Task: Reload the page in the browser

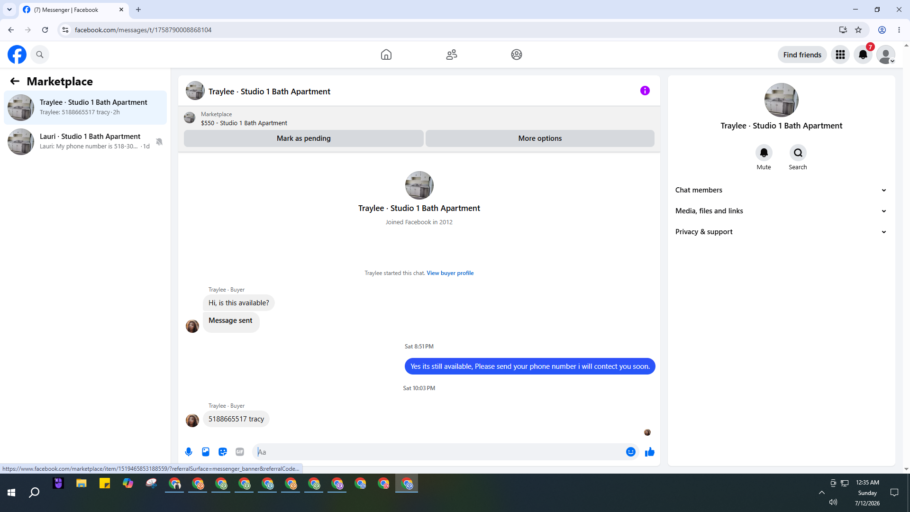Action: (45, 30)
